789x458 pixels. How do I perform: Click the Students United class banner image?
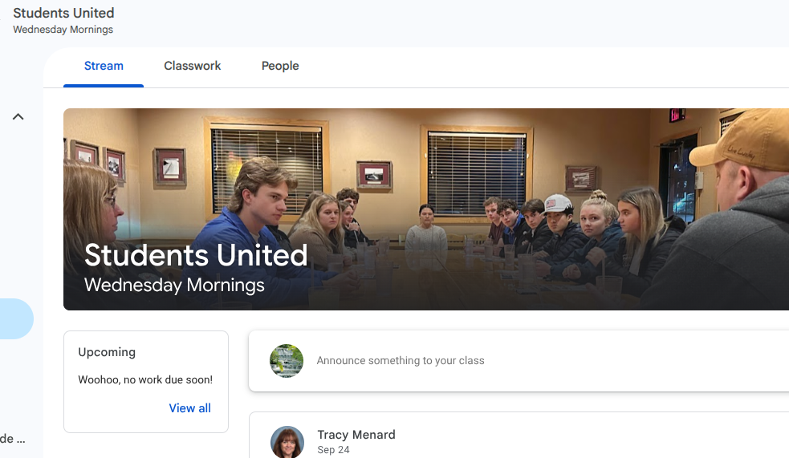426,209
